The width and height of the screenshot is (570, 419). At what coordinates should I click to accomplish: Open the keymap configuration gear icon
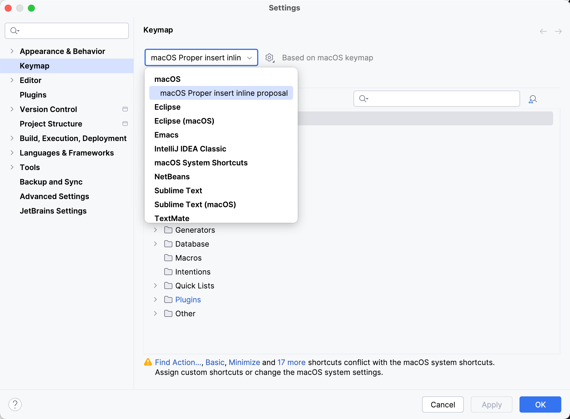[x=270, y=57]
